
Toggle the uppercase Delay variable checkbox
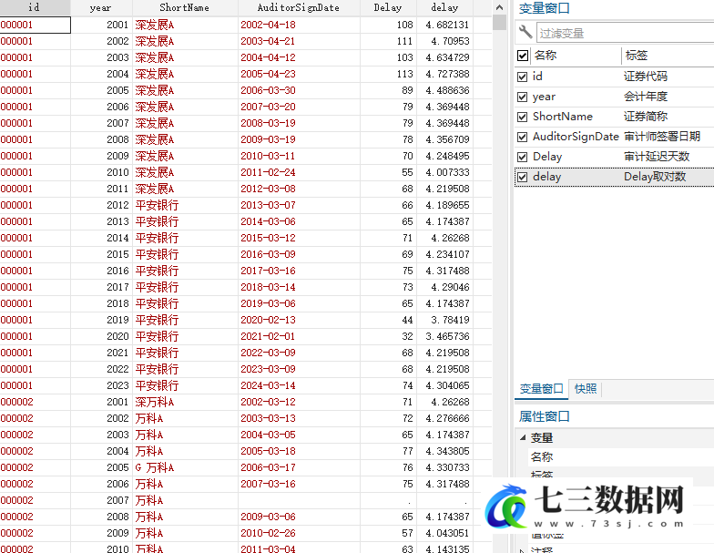pos(523,157)
